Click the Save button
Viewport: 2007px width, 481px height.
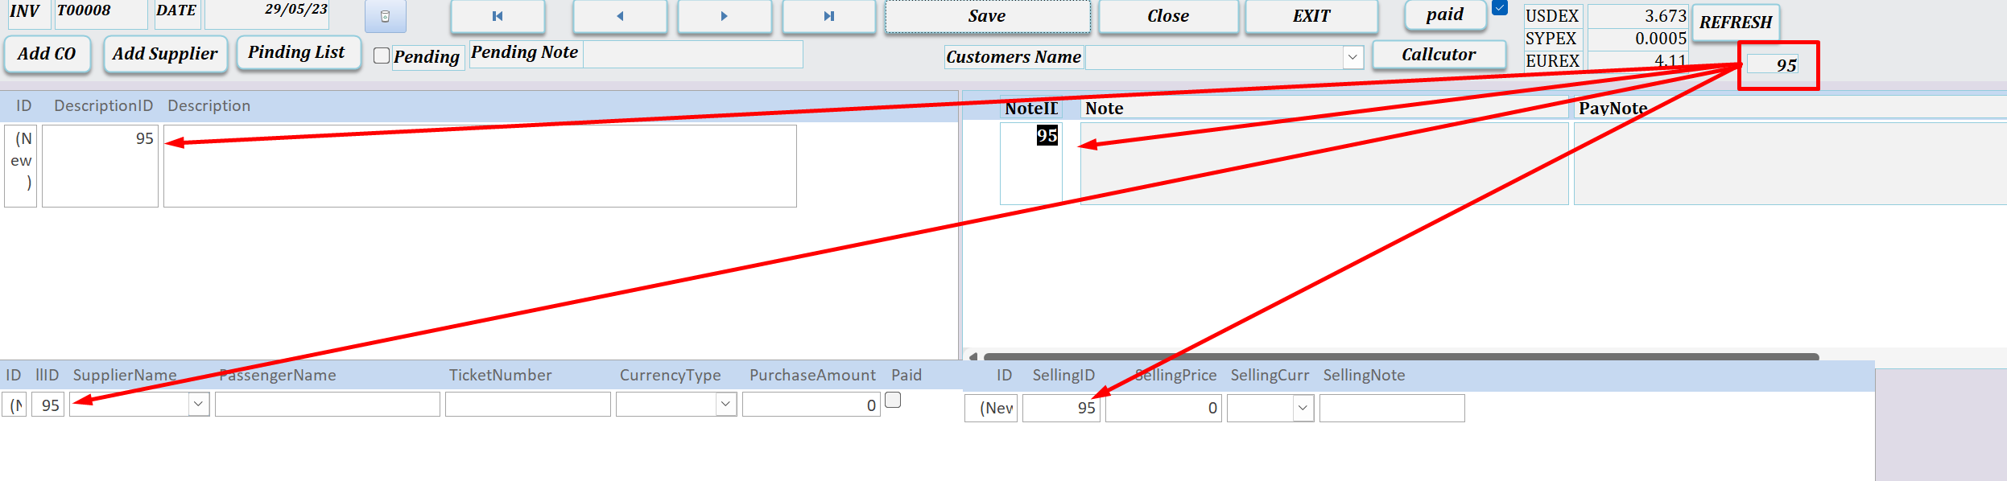(987, 16)
